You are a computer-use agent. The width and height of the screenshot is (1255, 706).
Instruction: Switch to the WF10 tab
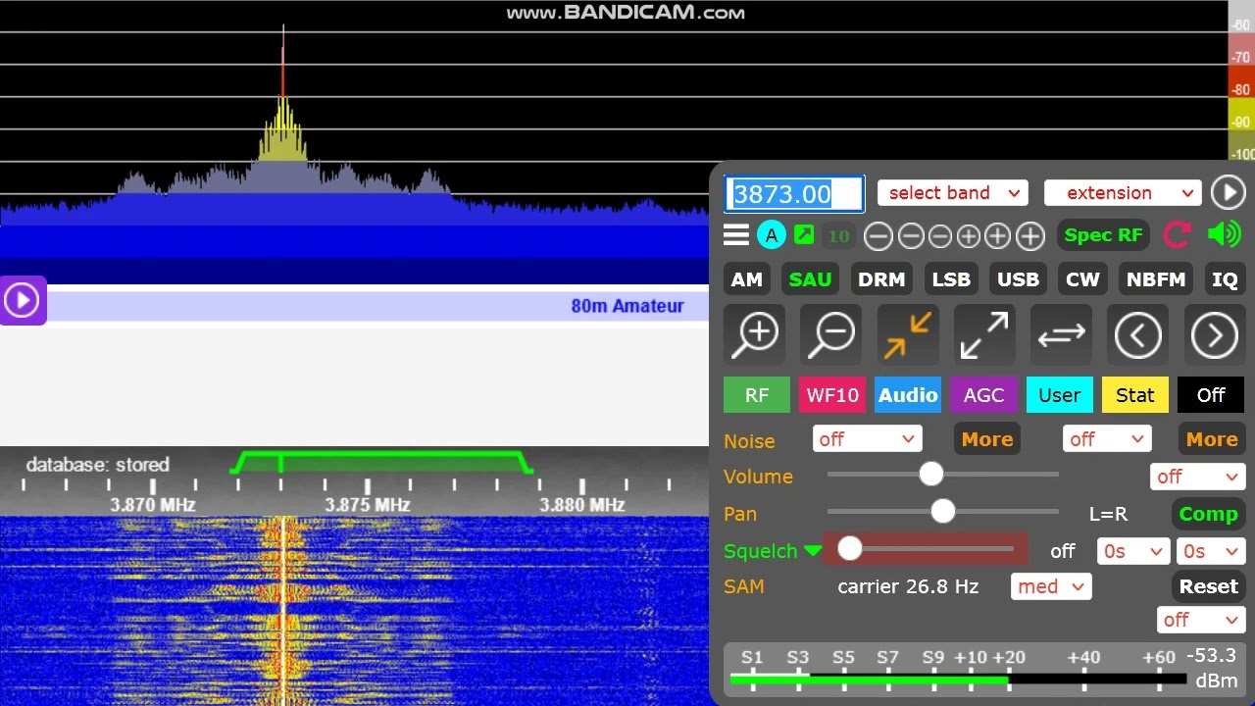point(832,395)
